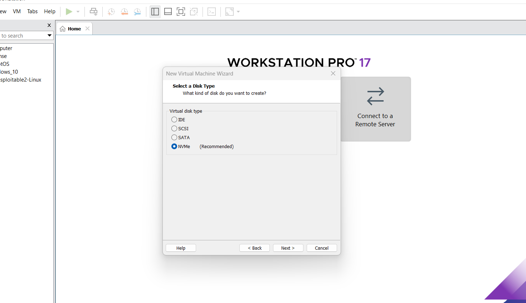Image resolution: width=526 pixels, height=303 pixels.
Task: Select the SATA disk type radio button
Action: 174,137
